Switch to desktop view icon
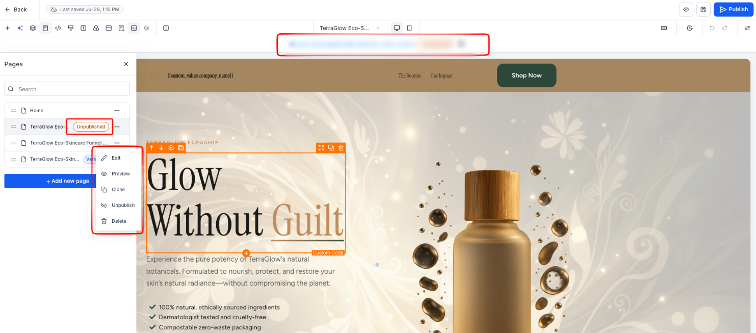Viewport: 756px width, 333px height. tap(397, 28)
